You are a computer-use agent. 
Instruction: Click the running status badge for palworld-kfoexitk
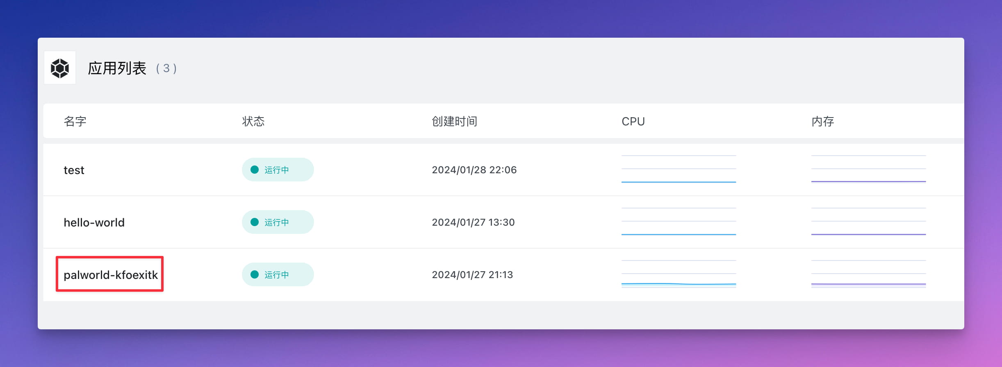click(x=278, y=274)
